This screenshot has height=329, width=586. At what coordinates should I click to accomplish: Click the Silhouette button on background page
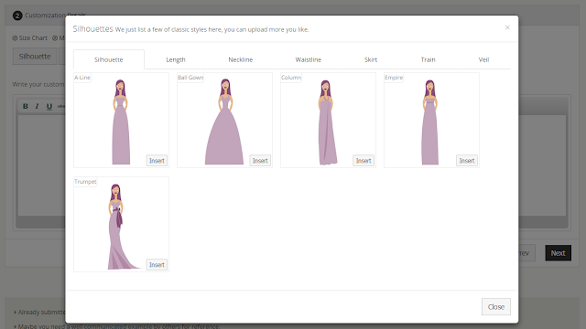(x=35, y=57)
